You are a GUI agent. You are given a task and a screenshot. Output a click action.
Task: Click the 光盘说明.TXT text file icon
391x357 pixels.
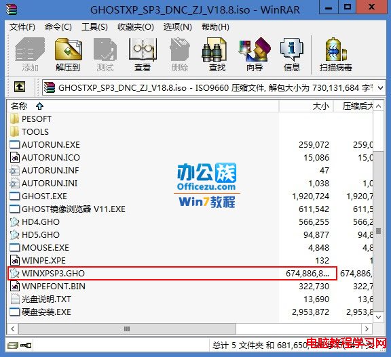coord(14,299)
